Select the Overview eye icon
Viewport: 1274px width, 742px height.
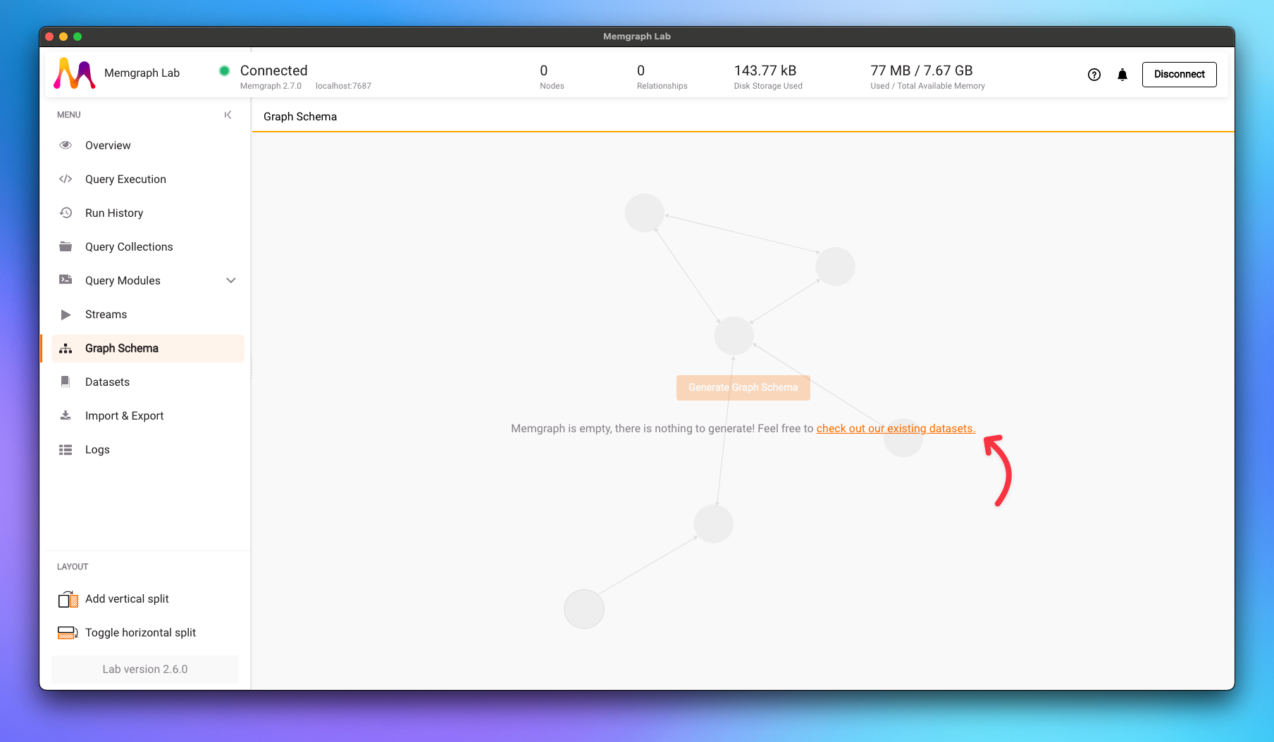click(x=66, y=145)
